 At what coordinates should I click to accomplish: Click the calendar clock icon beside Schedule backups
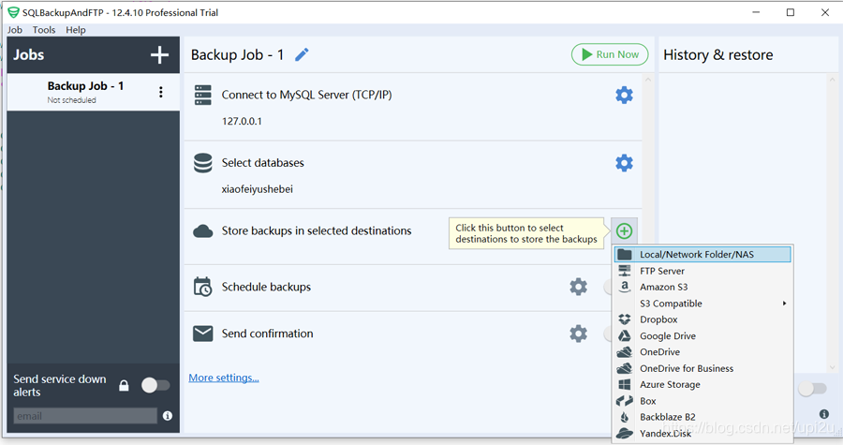click(202, 287)
